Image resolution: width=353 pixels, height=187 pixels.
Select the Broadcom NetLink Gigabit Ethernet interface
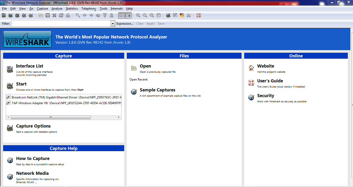tap(64, 97)
